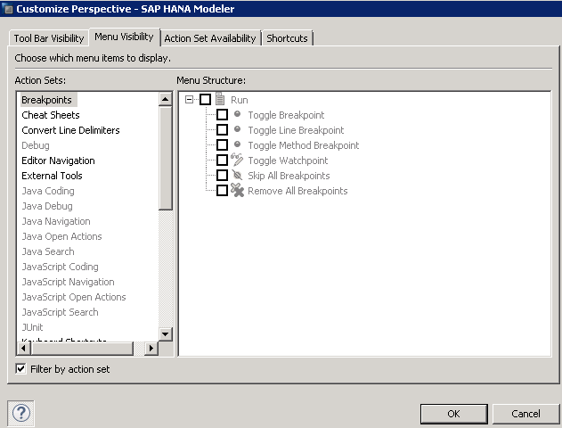This screenshot has width=562, height=428.
Task: Click the Toggle Watchpoint glasses icon
Action: [238, 160]
